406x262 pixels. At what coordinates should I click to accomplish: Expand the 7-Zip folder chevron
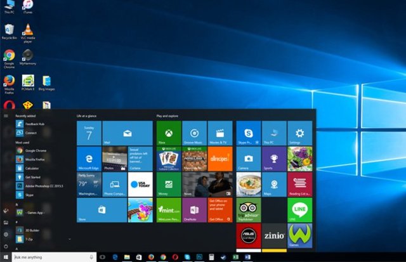pos(69,239)
